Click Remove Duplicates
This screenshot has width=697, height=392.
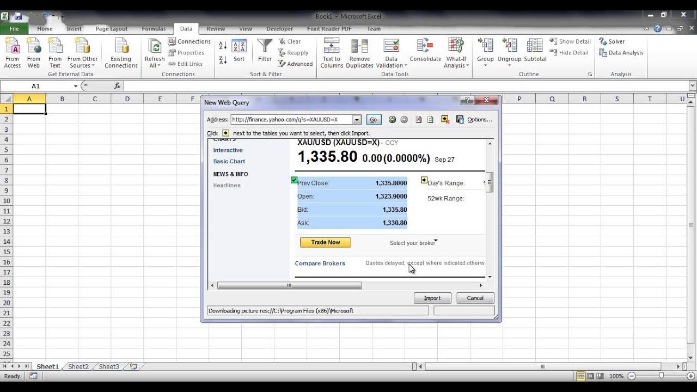[359, 53]
